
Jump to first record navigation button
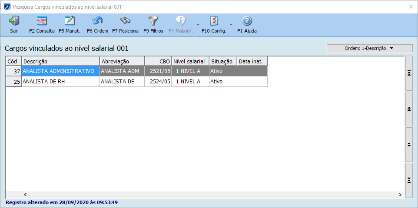point(409,73)
